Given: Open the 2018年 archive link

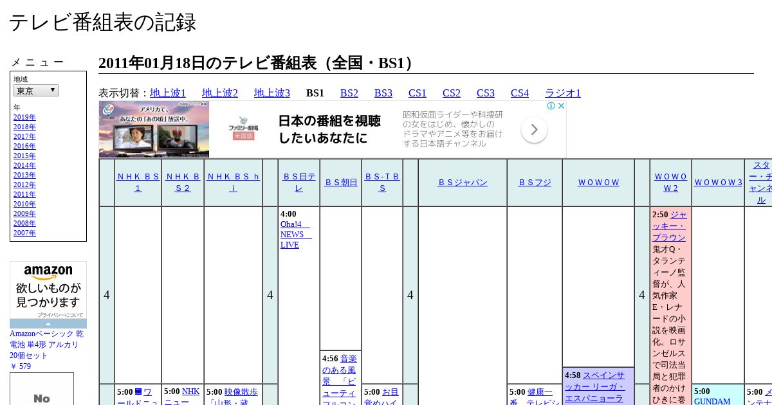Looking at the screenshot, I should pyautogui.click(x=24, y=127).
